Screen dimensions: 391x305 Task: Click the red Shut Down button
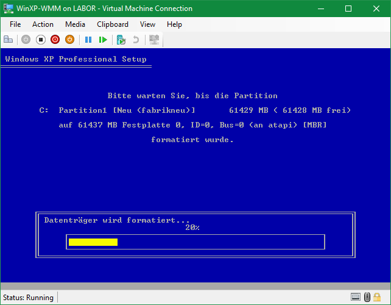(55, 40)
